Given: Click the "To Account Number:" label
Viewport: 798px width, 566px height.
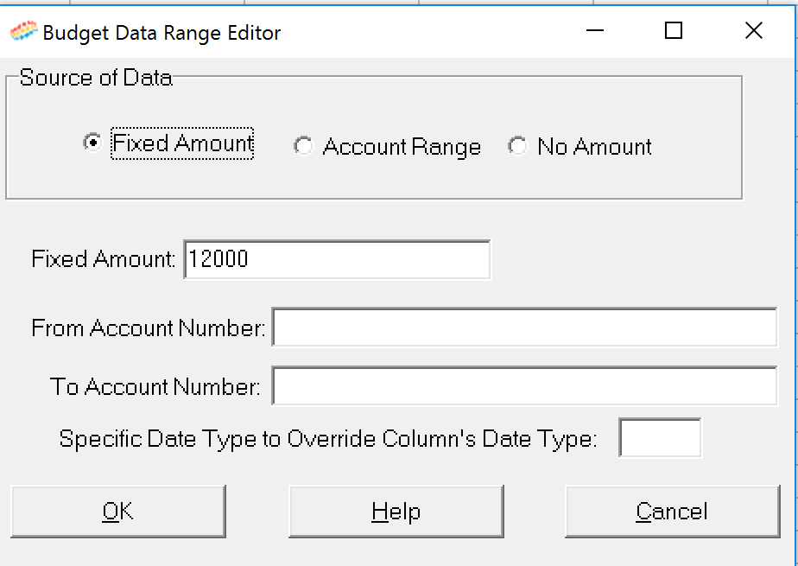Looking at the screenshot, I should point(155,387).
